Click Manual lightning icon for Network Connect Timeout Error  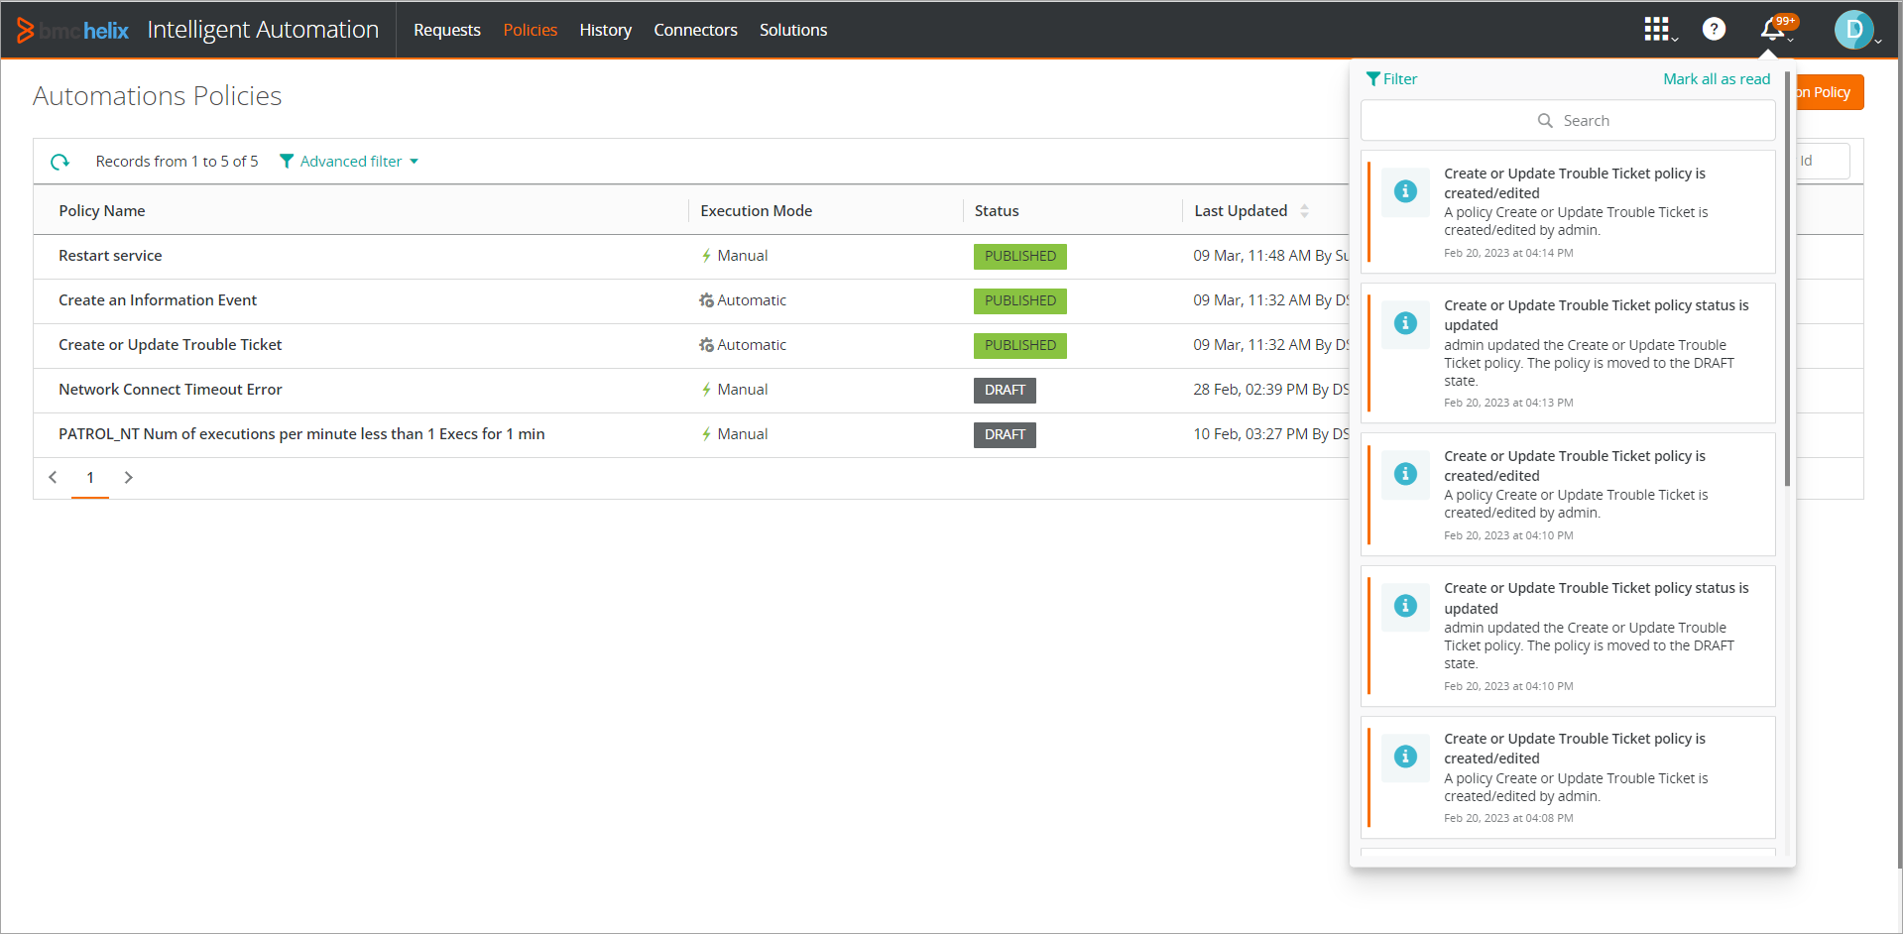(706, 390)
